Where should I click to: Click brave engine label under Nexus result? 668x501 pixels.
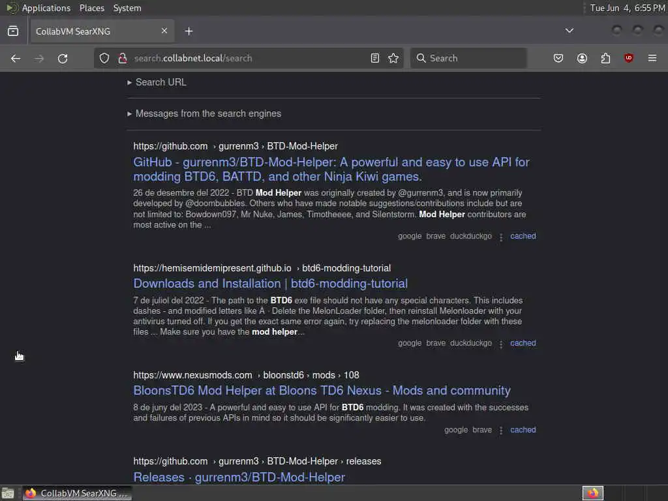(482, 430)
